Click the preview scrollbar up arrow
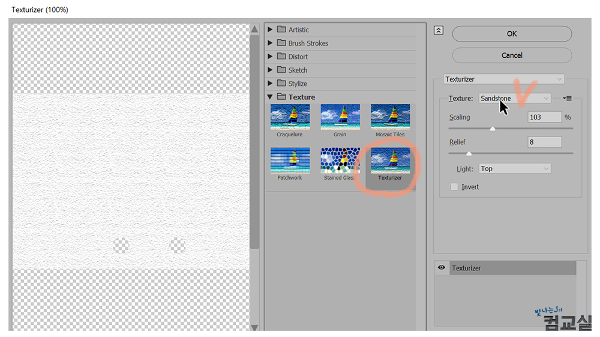 click(x=254, y=29)
